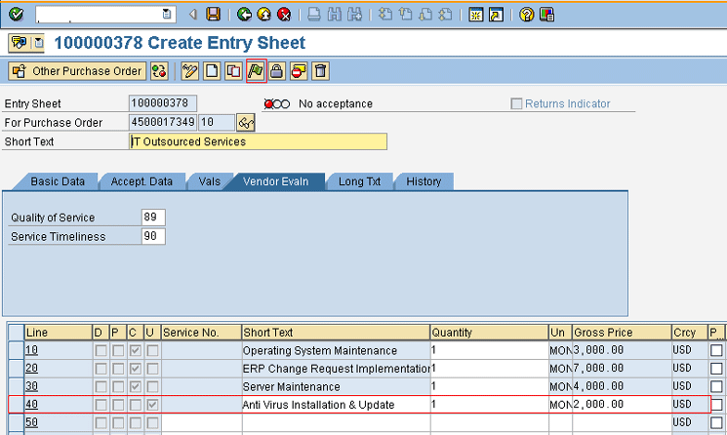Screen dimensions: 727x435
Task: Open line number 20 link
Action: pos(31,369)
